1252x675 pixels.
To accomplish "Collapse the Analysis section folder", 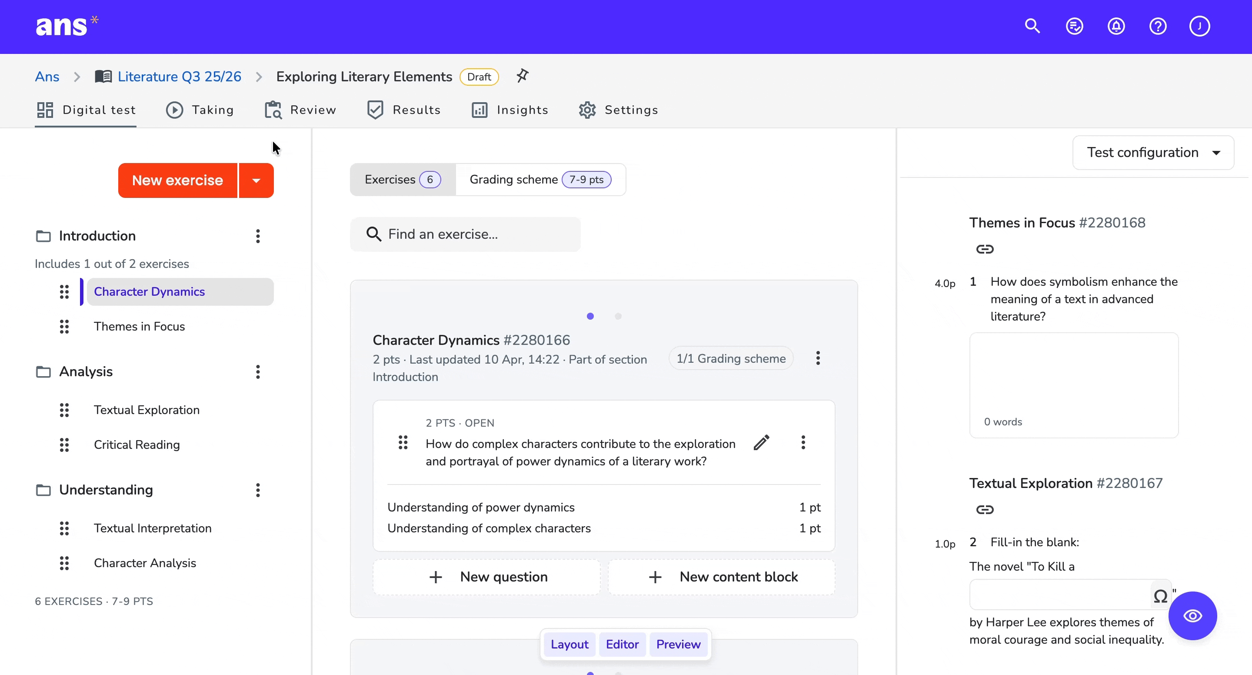I will point(43,371).
